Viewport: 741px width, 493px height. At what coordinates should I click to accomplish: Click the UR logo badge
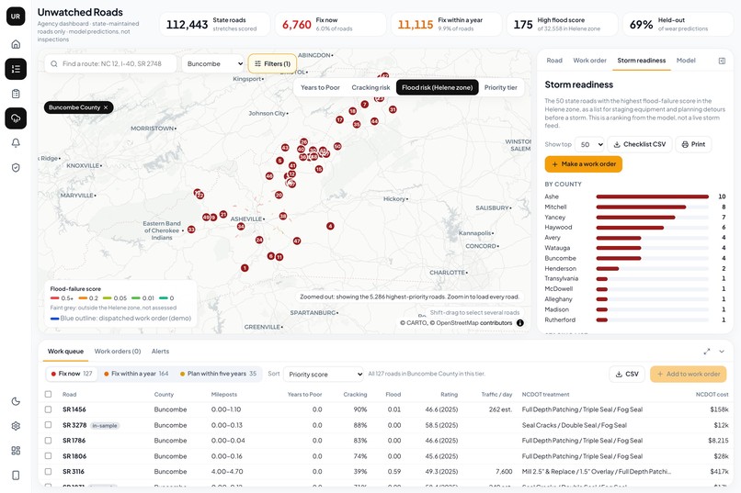(x=16, y=16)
